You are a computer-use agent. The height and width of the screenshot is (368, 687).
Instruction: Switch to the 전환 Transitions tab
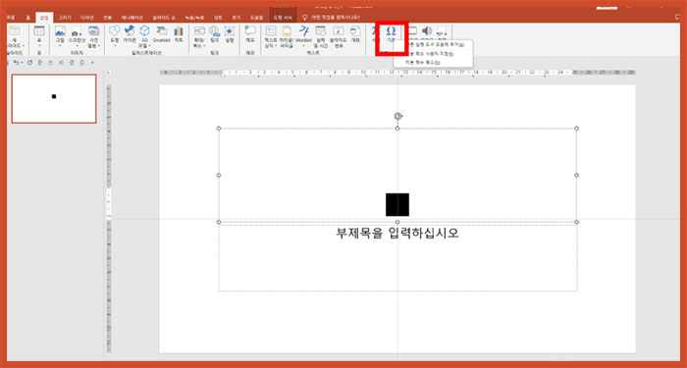pyautogui.click(x=107, y=18)
